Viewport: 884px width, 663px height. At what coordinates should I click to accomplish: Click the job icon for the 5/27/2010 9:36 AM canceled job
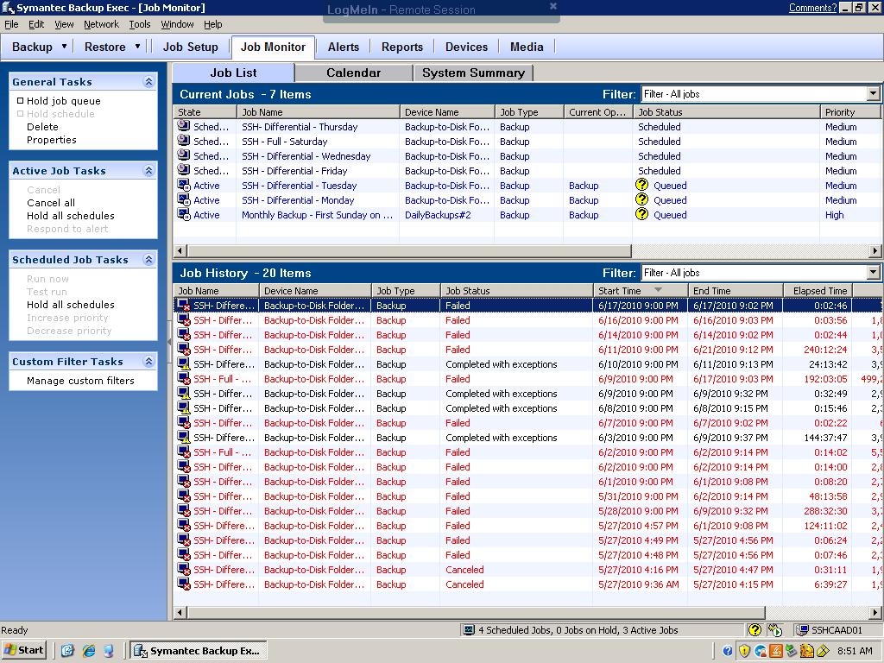tap(183, 584)
